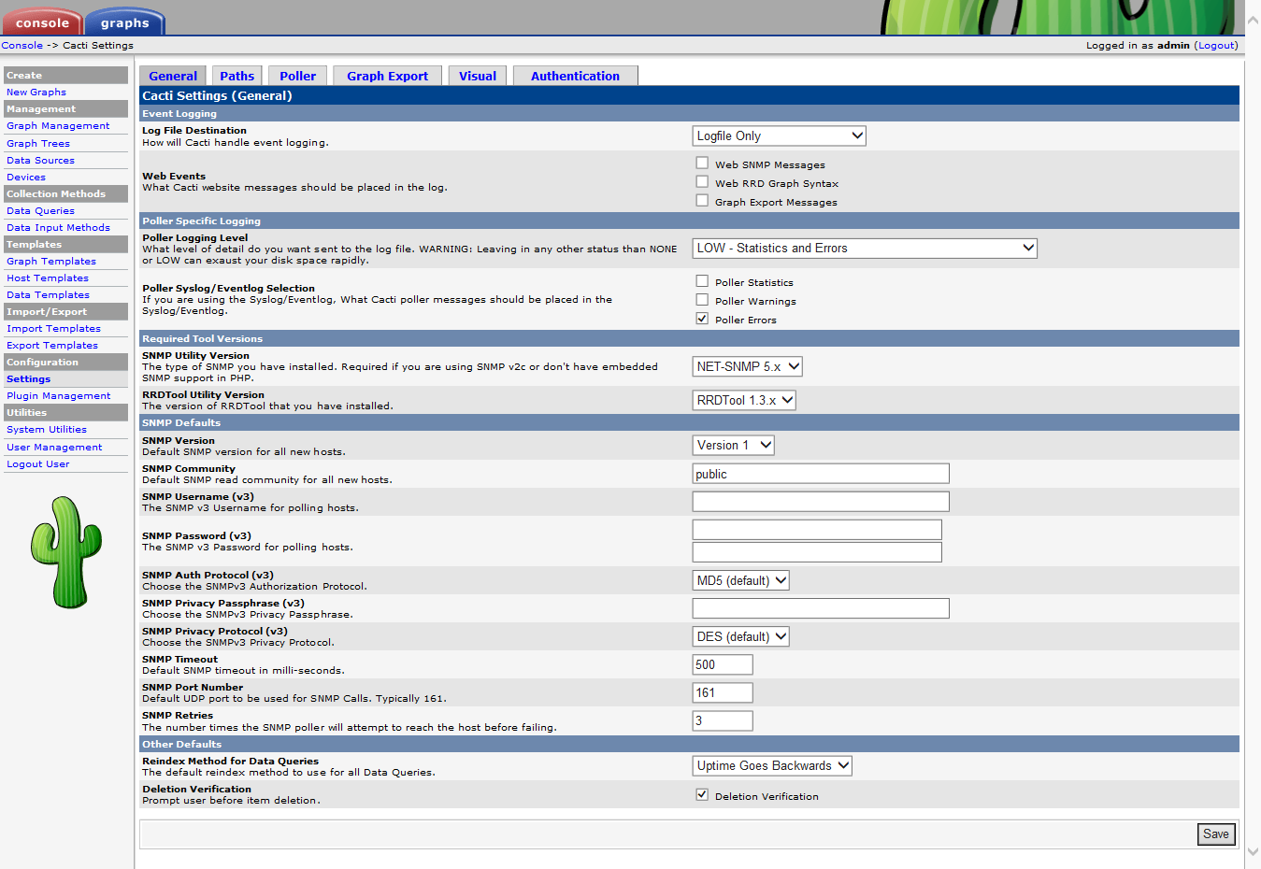This screenshot has height=869, width=1261.
Task: Open User Management in sidebar
Action: pyautogui.click(x=54, y=448)
